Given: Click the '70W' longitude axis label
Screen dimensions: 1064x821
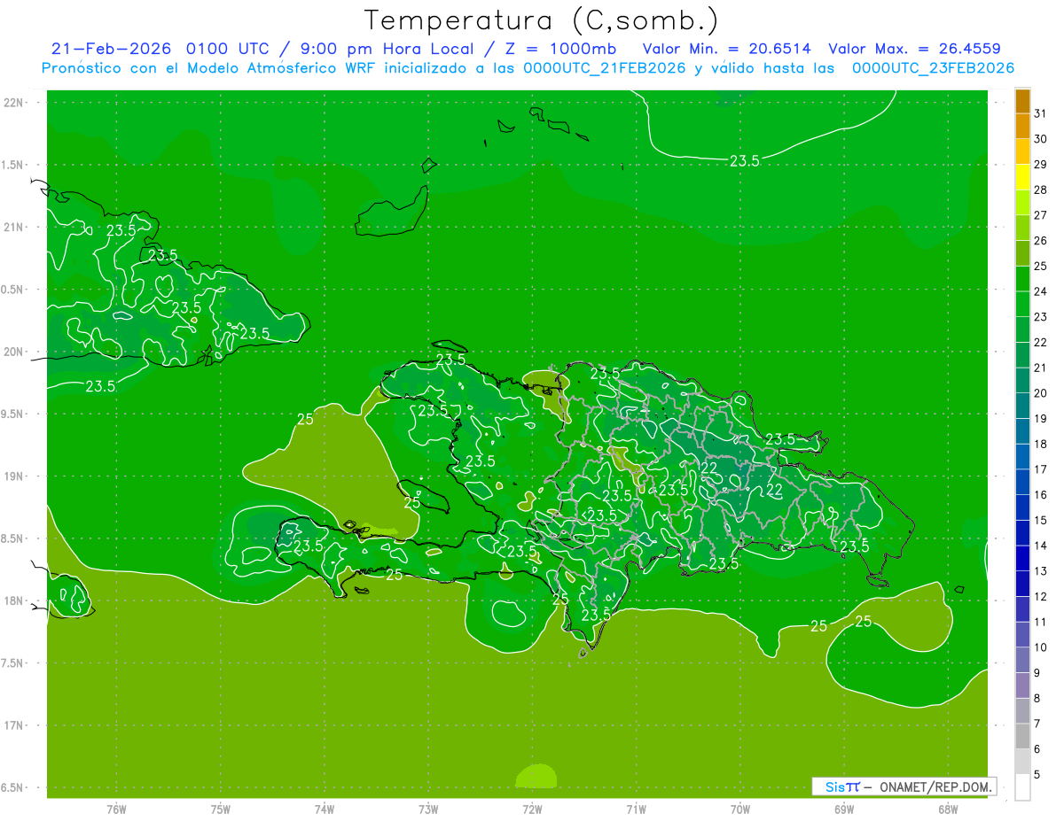Looking at the screenshot, I should coord(739,809).
